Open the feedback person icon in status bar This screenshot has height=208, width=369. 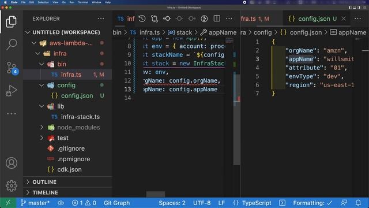344,203
